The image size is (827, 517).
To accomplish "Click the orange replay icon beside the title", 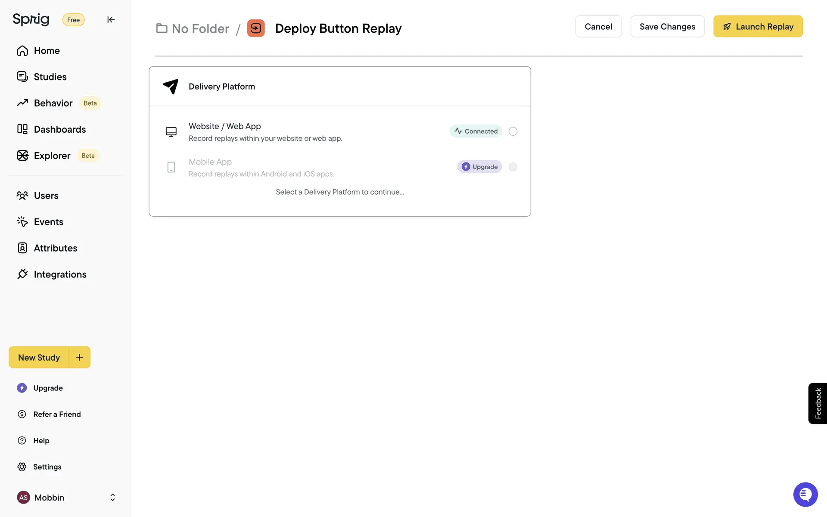I will pos(256,28).
